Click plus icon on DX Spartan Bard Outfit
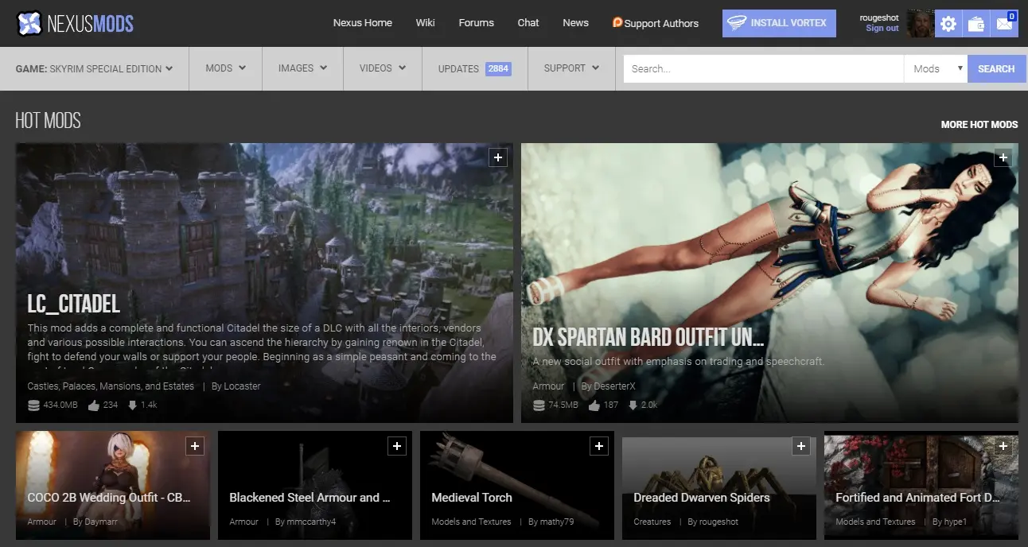Screen dimensions: 1028x547 (1003, 157)
